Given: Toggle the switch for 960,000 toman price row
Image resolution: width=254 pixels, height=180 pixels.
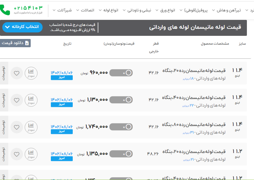Looking at the screenshot, I should click(121, 73).
